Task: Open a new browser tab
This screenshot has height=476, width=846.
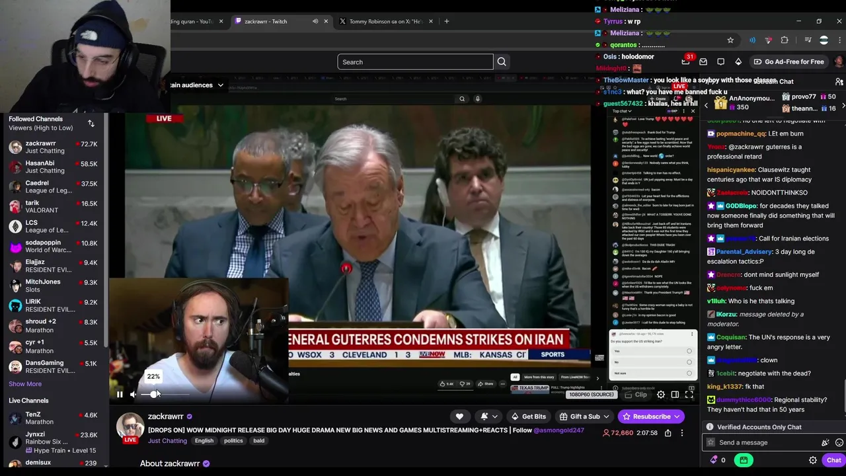Action: (x=446, y=21)
